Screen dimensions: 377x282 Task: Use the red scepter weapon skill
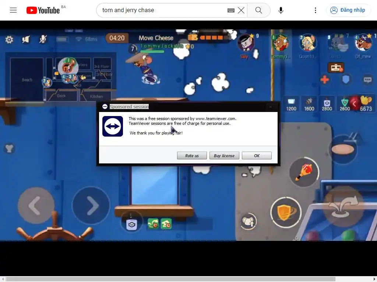[304, 172]
